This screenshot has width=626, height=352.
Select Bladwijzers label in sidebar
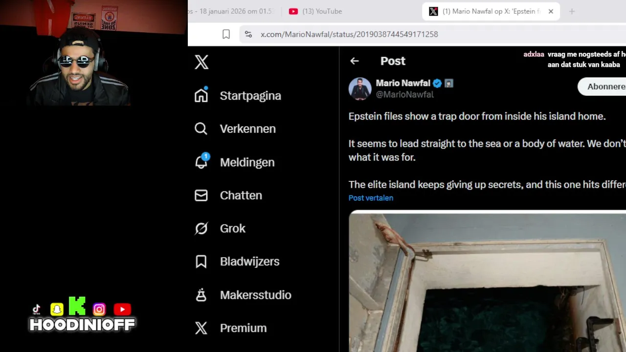[250, 262]
